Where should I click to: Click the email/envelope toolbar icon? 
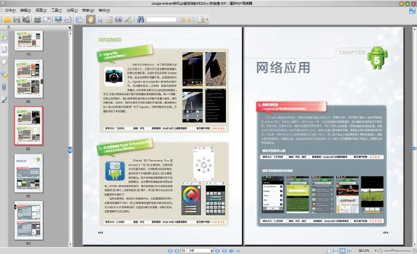click(x=47, y=19)
